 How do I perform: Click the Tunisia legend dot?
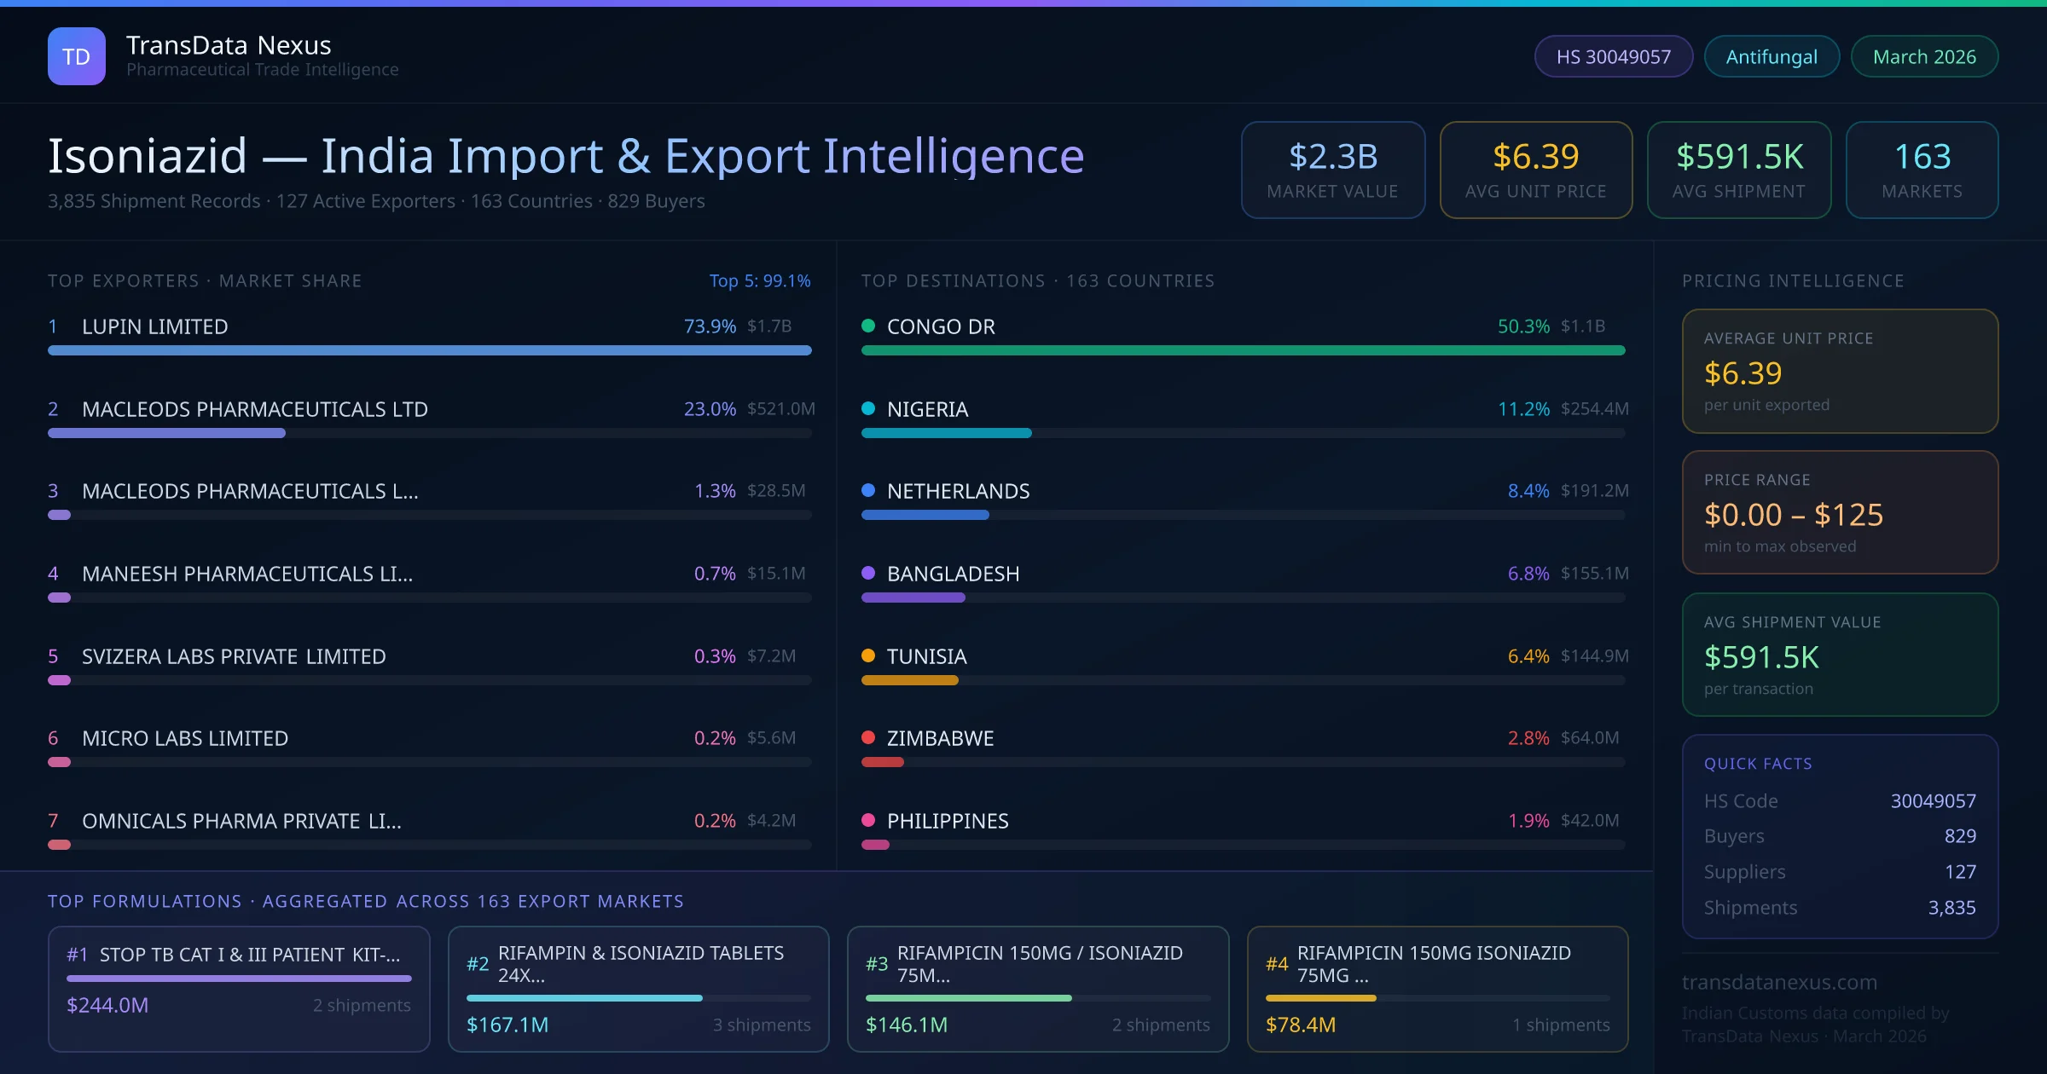(868, 656)
